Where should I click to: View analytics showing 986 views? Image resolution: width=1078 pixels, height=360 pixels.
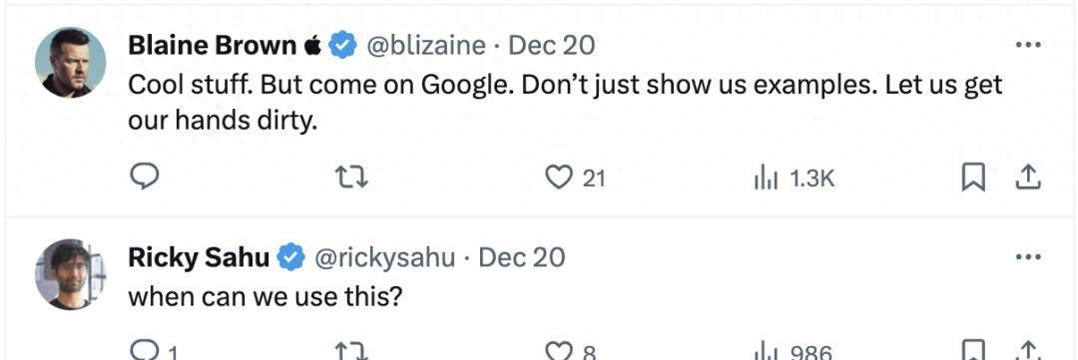pyautogui.click(x=794, y=352)
